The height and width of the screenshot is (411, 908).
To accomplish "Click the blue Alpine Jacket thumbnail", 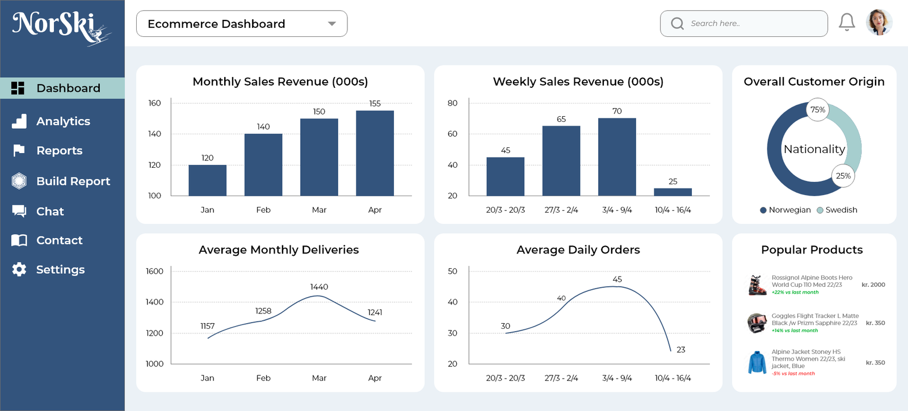I will [757, 363].
